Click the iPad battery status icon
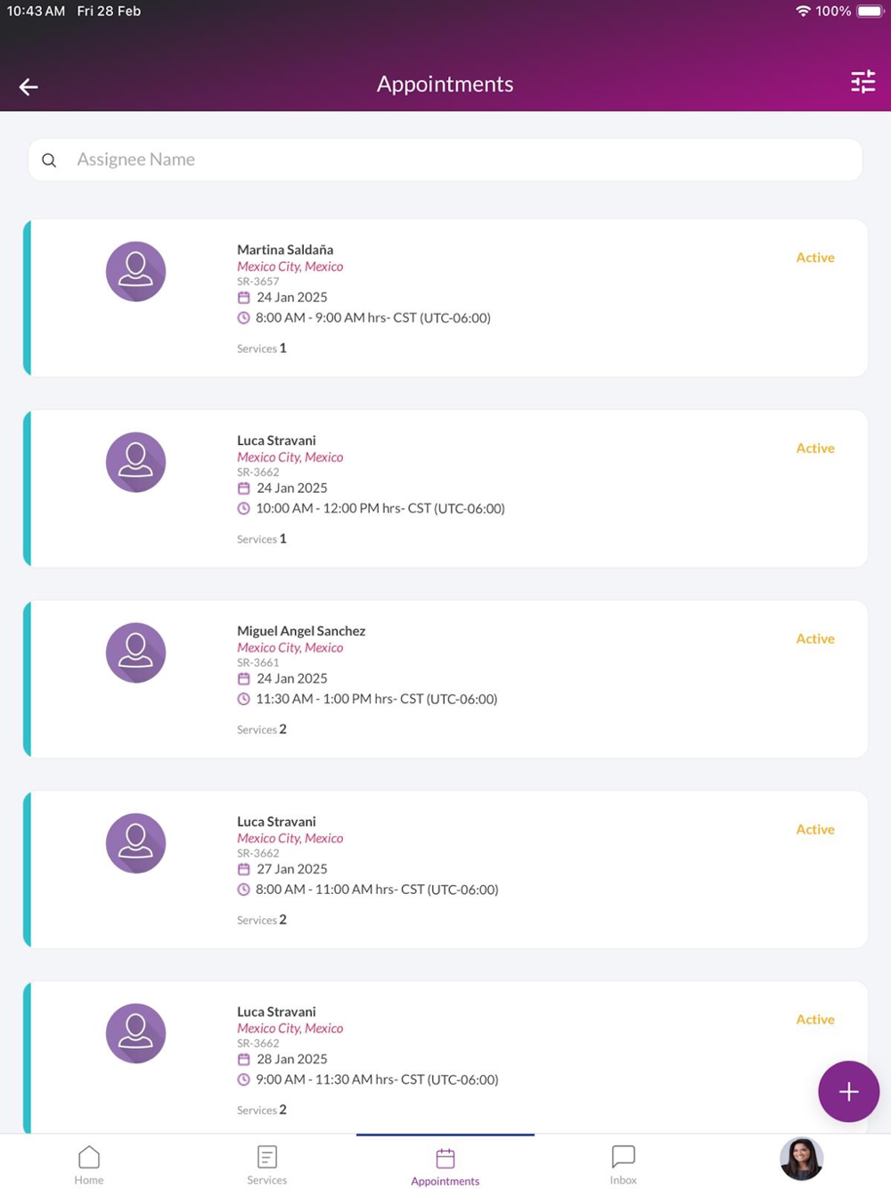The width and height of the screenshot is (891, 1189). 869,12
